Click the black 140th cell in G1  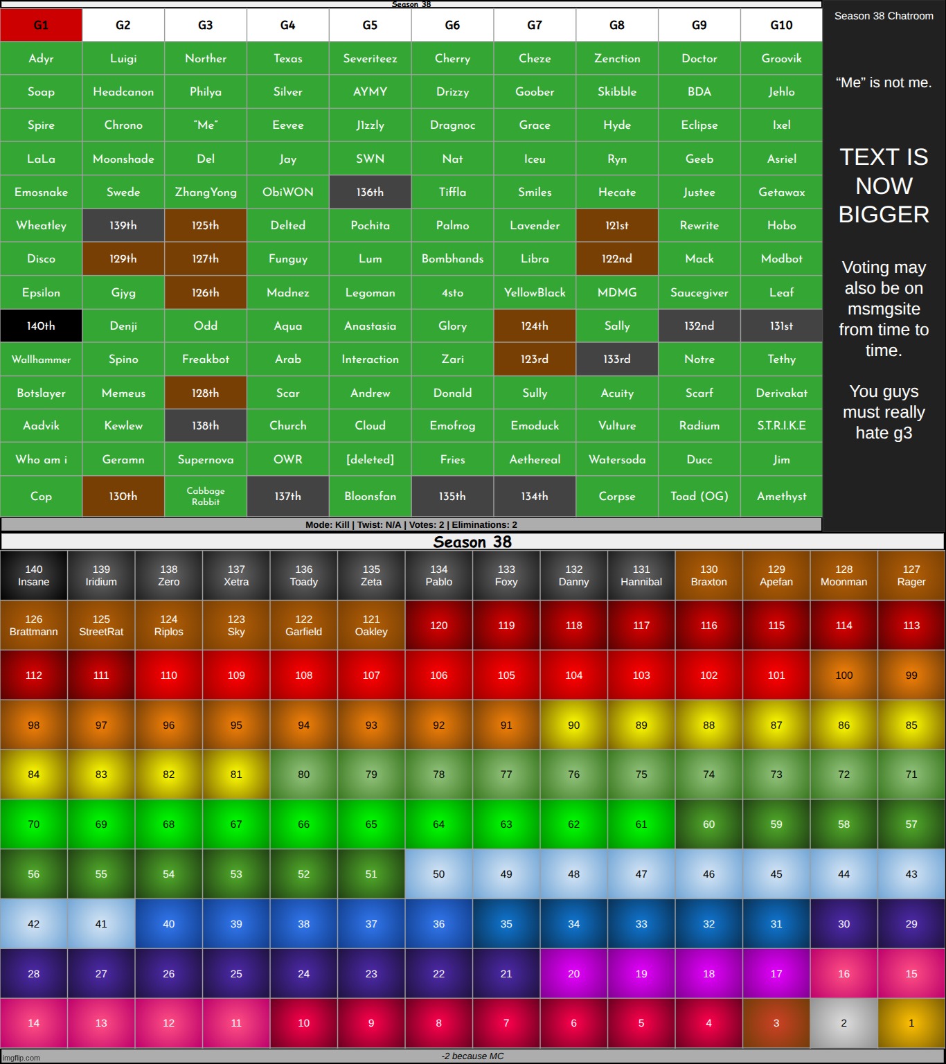click(x=41, y=326)
